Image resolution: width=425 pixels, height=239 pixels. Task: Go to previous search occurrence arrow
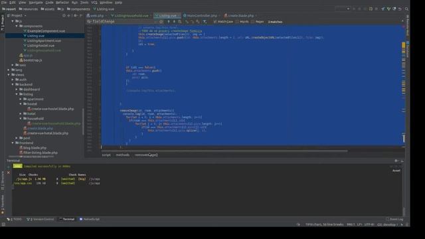(x=168, y=22)
